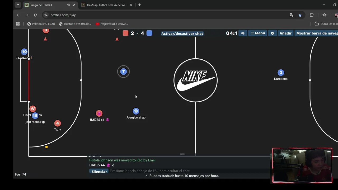
Task: Restore down the browser window
Action: pos(335,5)
